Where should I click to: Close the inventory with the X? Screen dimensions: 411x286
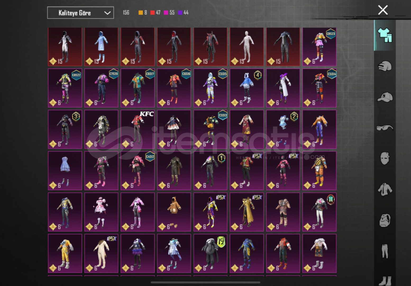click(x=383, y=10)
